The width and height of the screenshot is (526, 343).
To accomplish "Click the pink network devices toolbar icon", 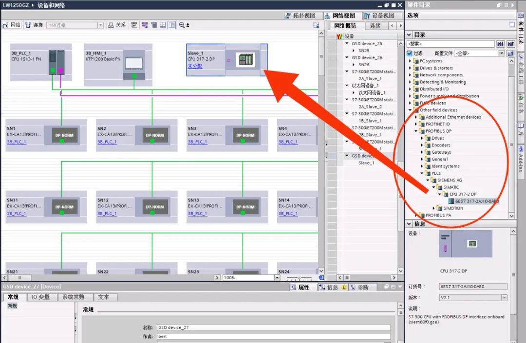I will click(x=145, y=25).
